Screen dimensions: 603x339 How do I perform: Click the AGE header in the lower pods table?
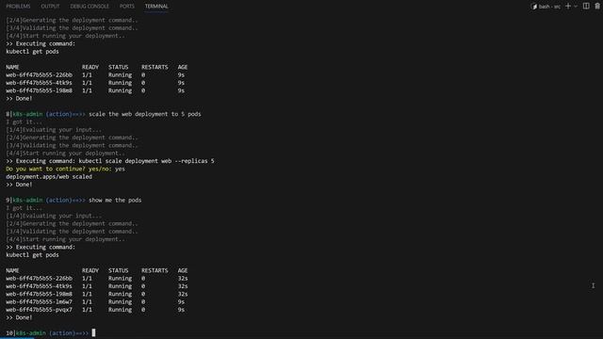(x=183, y=270)
